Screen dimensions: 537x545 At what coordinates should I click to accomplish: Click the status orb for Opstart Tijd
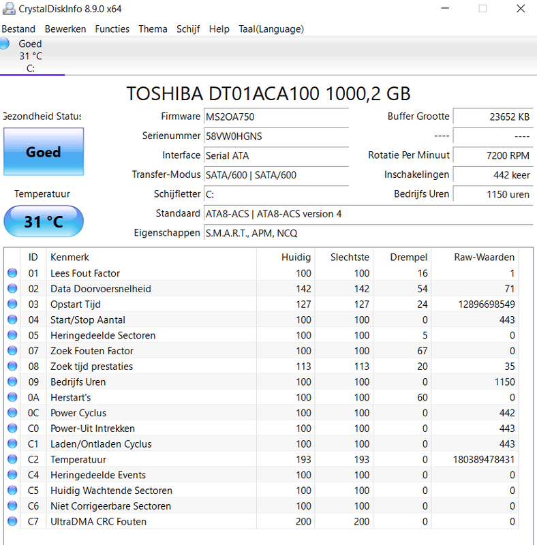click(12, 305)
